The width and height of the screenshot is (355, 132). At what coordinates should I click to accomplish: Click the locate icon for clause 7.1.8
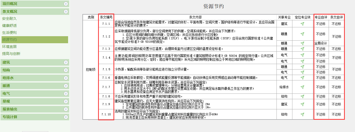[302, 96]
